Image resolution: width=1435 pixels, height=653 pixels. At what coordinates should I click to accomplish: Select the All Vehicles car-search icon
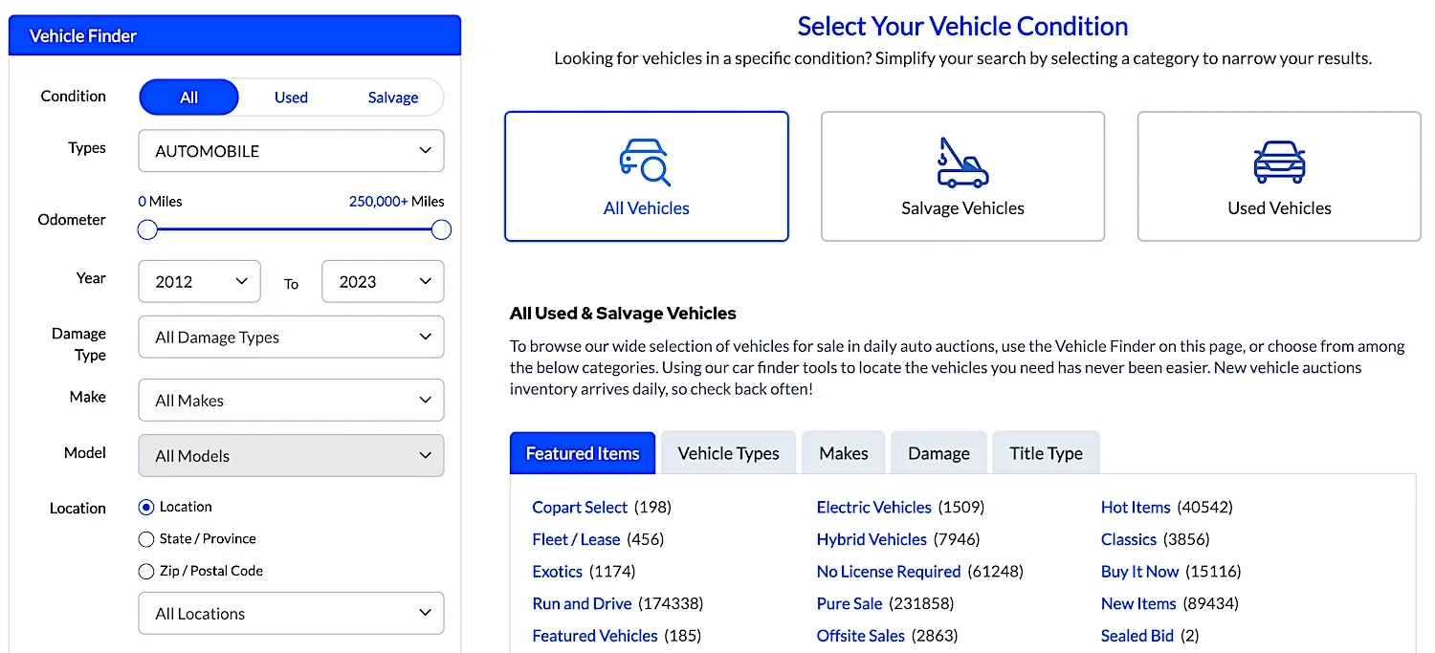click(x=646, y=163)
